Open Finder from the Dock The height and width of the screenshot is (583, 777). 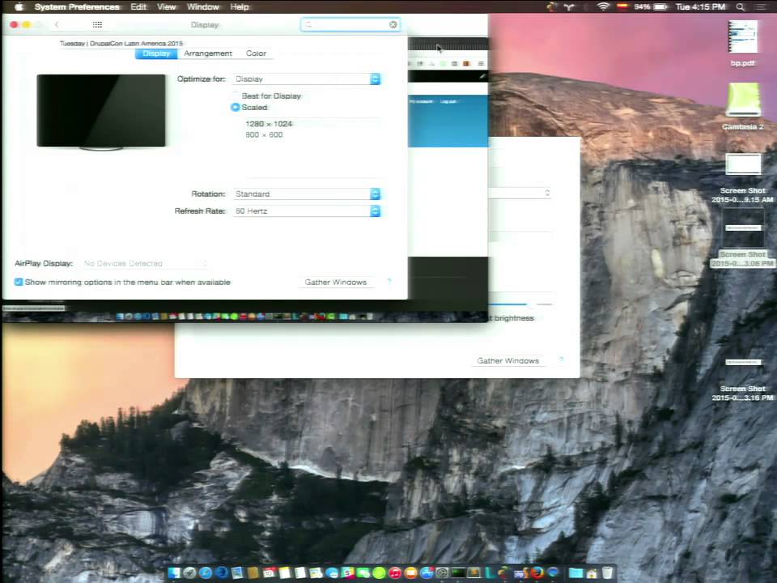tap(174, 572)
